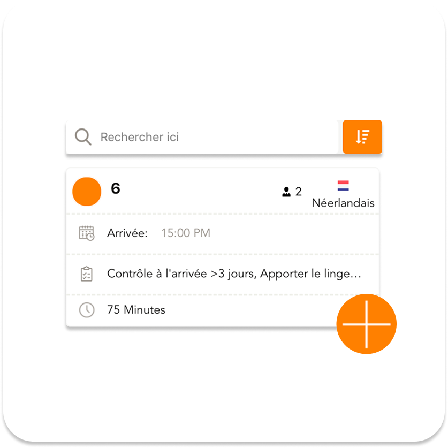448x448 pixels.
Task: Expand truncated tasks text 'Contrôle à l'arrivée'
Action: pos(157,274)
